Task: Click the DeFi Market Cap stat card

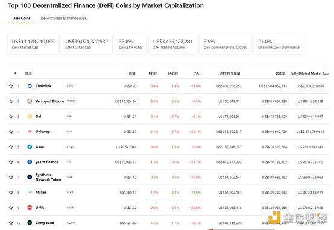Action: (x=33, y=44)
